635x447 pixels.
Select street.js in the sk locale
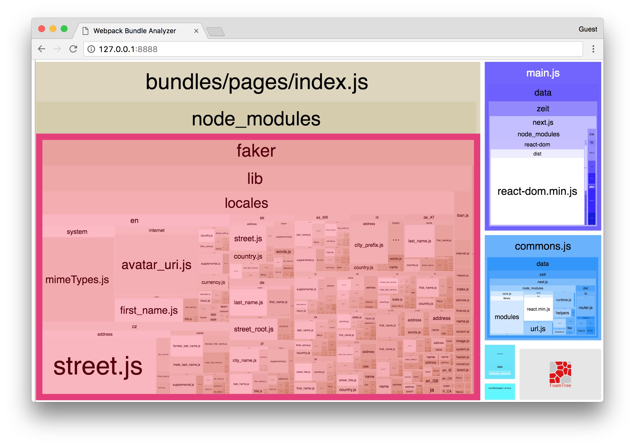[248, 238]
